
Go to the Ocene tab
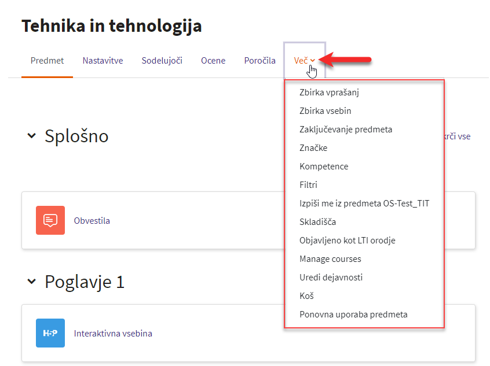[213, 60]
